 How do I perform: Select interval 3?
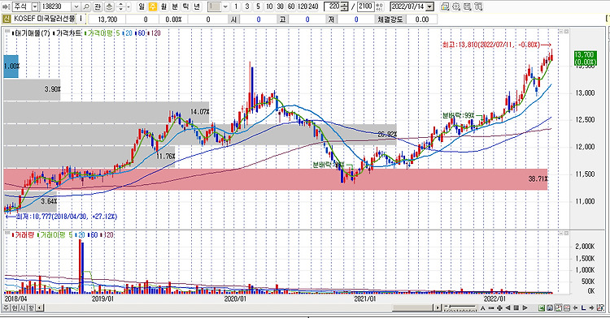tap(246, 6)
